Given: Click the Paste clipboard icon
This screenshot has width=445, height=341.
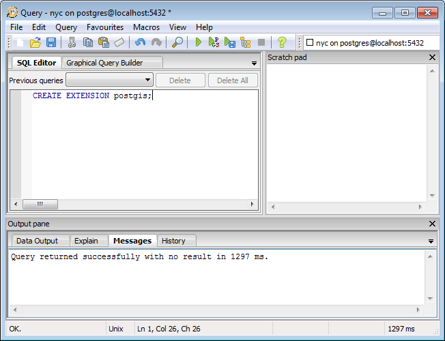Looking at the screenshot, I should pyautogui.click(x=104, y=42).
